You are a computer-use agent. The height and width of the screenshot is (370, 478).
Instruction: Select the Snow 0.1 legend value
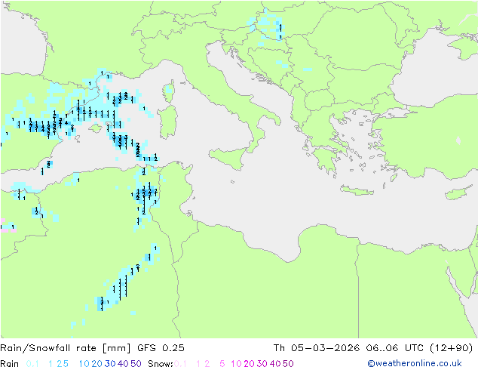(x=180, y=364)
